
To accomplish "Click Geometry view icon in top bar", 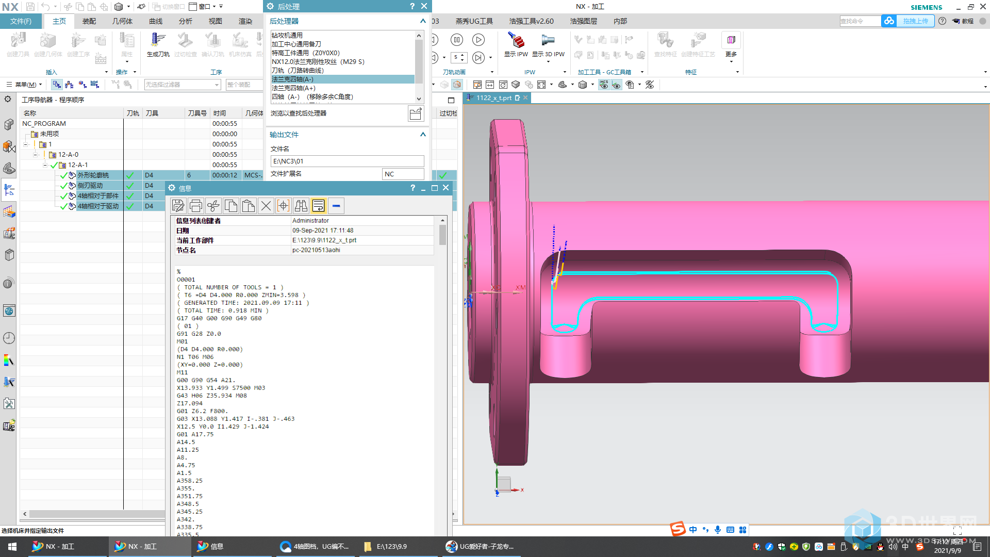I will (x=82, y=85).
